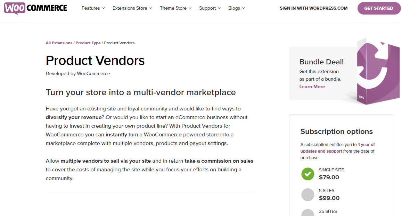Click Sign In With WordPress.com

[x=313, y=8]
